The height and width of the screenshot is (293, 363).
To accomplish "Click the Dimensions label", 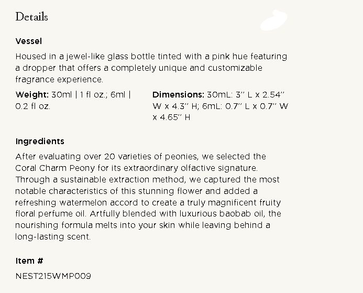I will pos(178,95).
